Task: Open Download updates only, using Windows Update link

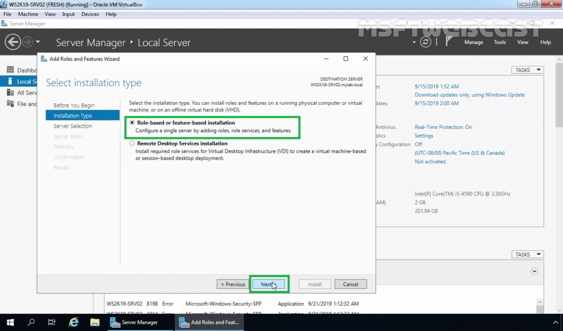Action: (x=470, y=94)
